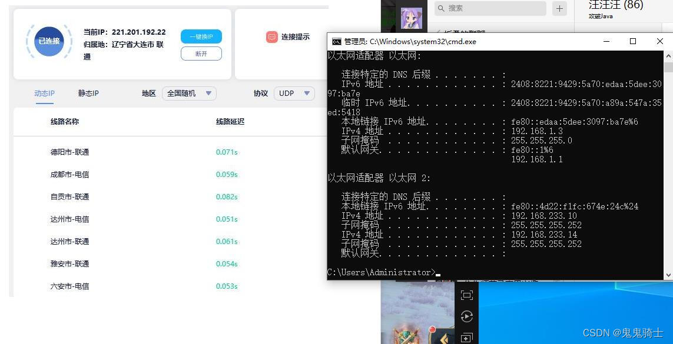Image resolution: width=673 pixels, height=344 pixels.
Task: Click the plus icon beside the search bar
Action: point(558,9)
